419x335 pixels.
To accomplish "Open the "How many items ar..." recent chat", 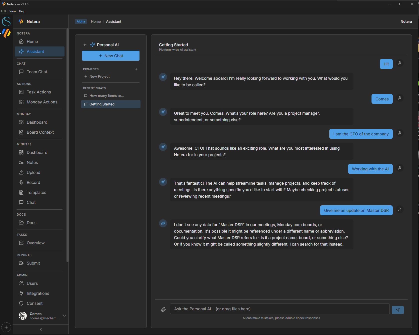I will (x=106, y=96).
